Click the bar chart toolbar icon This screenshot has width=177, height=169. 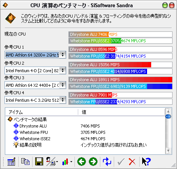[x=65, y=162]
